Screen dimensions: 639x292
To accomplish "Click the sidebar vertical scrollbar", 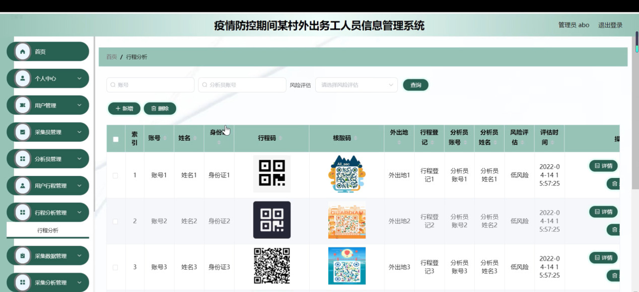I will pyautogui.click(x=94, y=123).
